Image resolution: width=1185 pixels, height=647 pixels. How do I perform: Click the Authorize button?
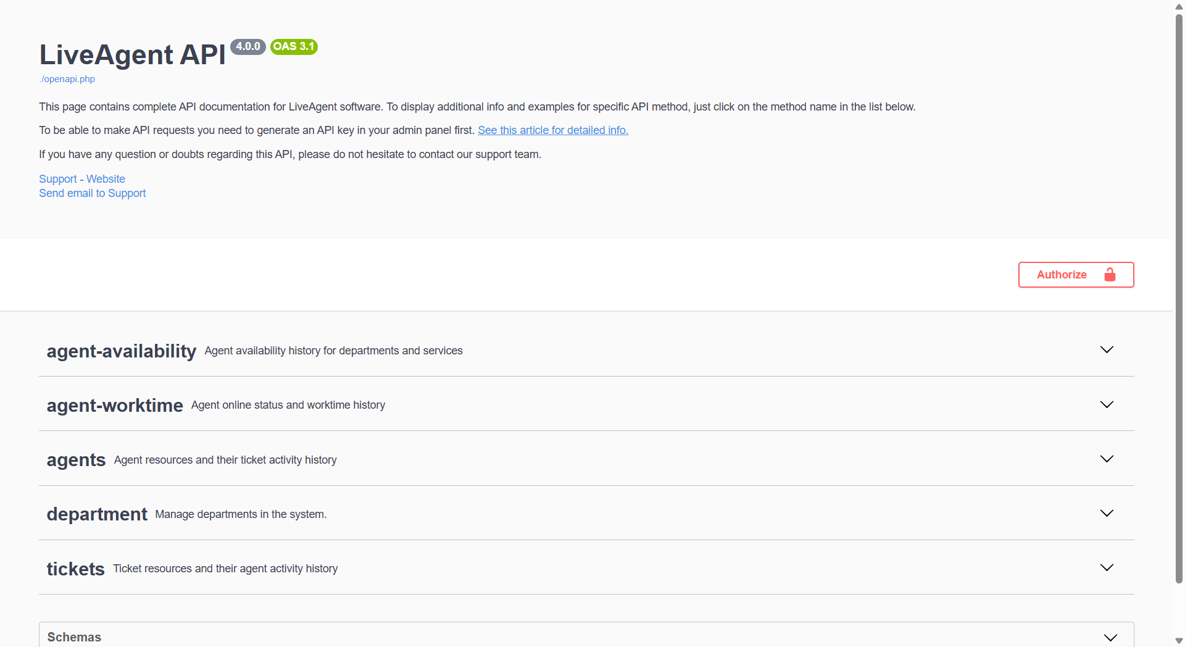tap(1076, 275)
